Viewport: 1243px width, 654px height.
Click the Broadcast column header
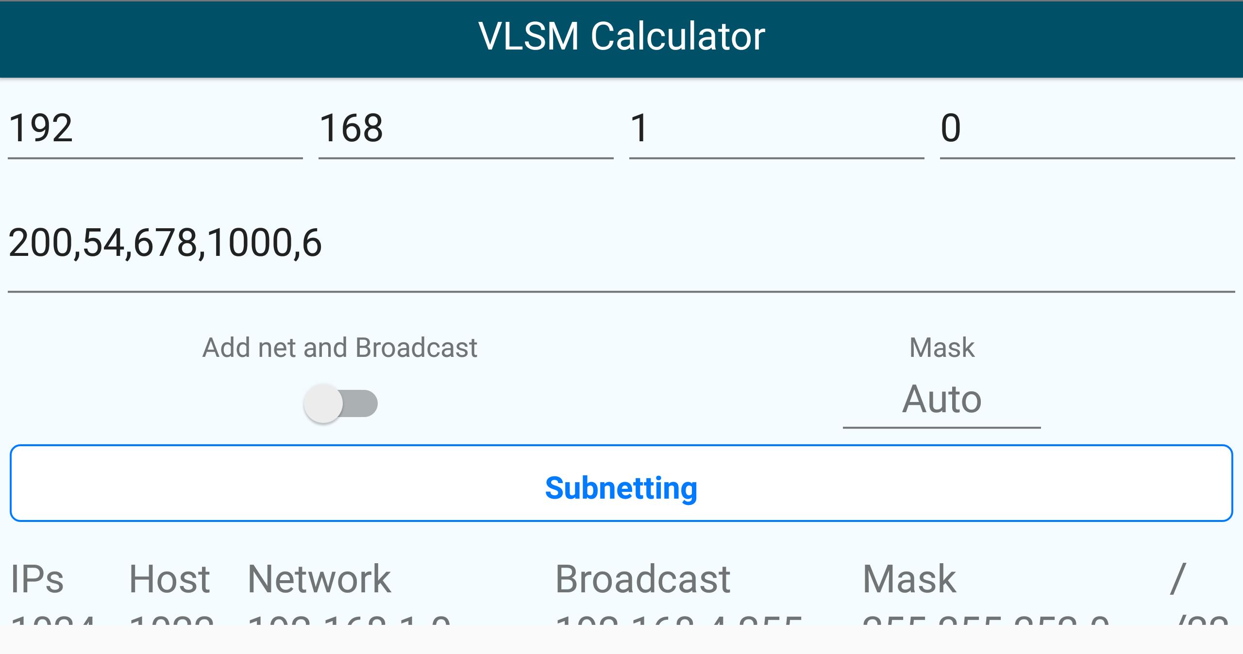(644, 578)
